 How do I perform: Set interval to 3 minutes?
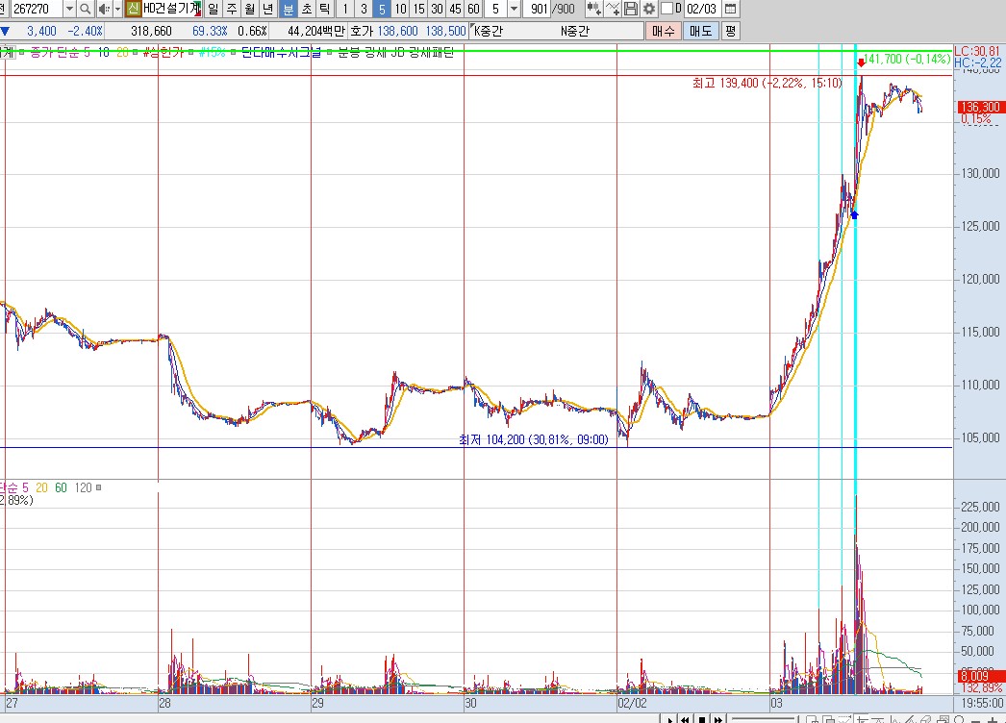click(364, 9)
